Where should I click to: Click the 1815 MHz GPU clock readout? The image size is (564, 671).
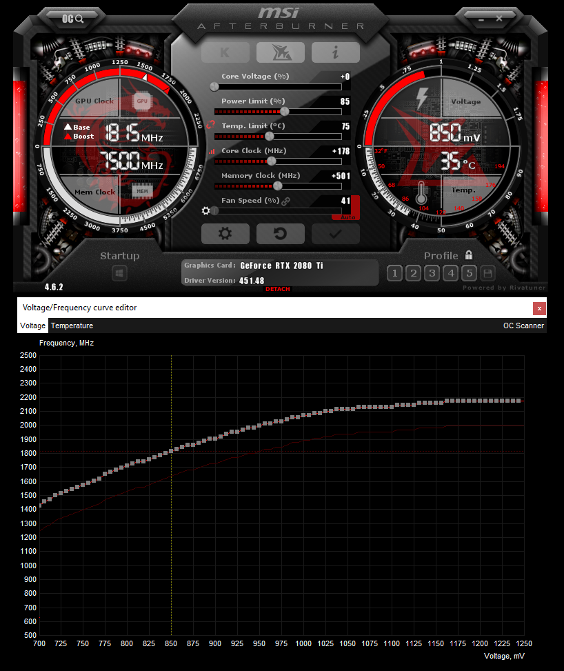pyautogui.click(x=134, y=133)
